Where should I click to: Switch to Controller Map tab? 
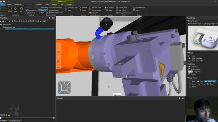(15, 121)
